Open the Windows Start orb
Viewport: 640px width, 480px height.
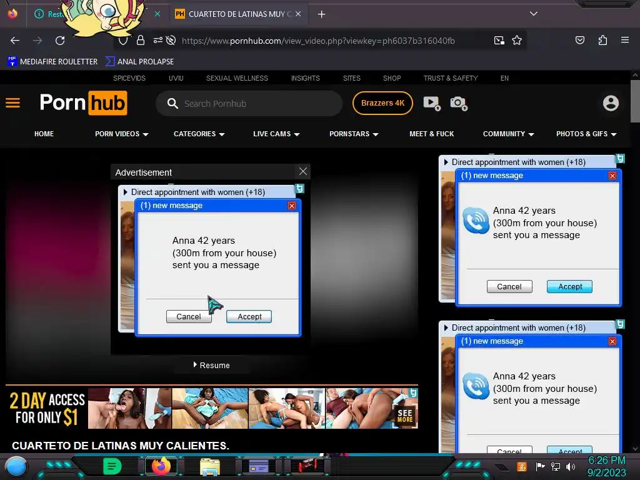point(16,467)
